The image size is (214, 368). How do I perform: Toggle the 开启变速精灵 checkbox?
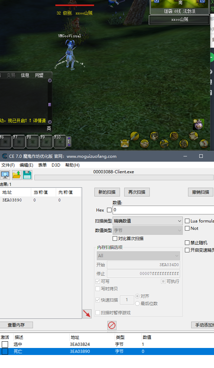pos(187,250)
